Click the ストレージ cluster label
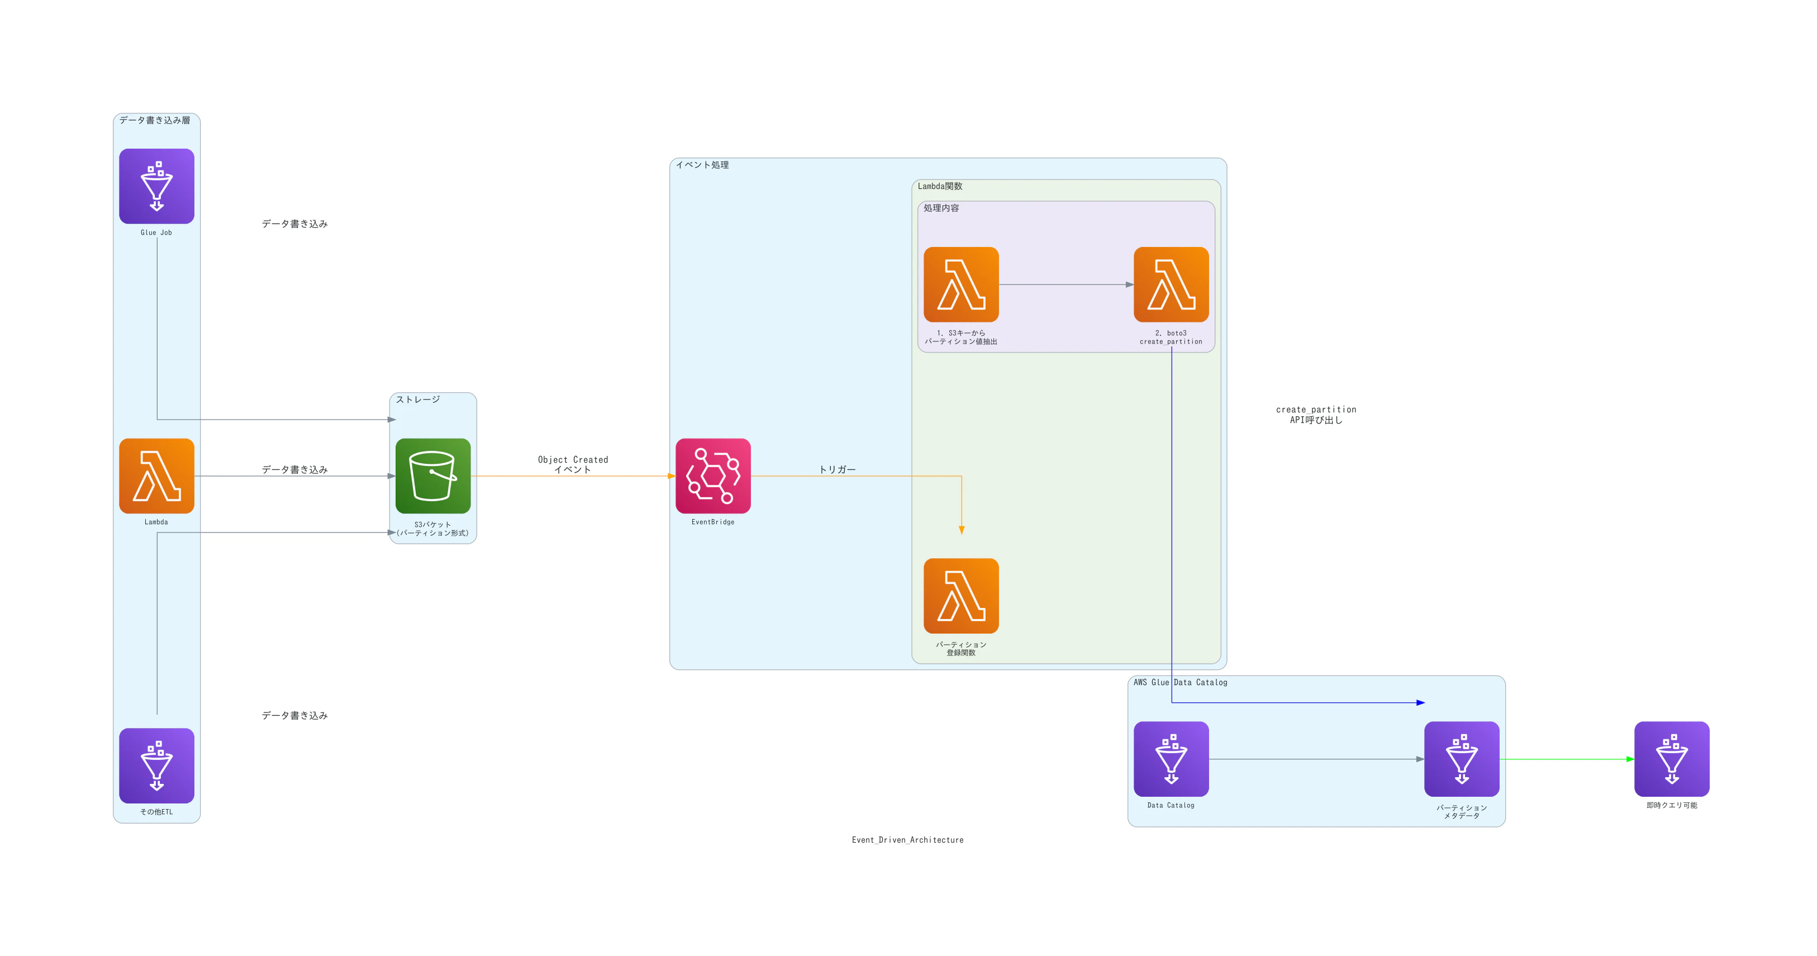This screenshot has height=956, width=1817. (418, 400)
